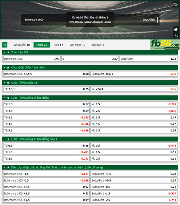This screenshot has height=205, width=180.
Task: Click the Bodo/Glimt team name in banner
Action: (149, 20)
